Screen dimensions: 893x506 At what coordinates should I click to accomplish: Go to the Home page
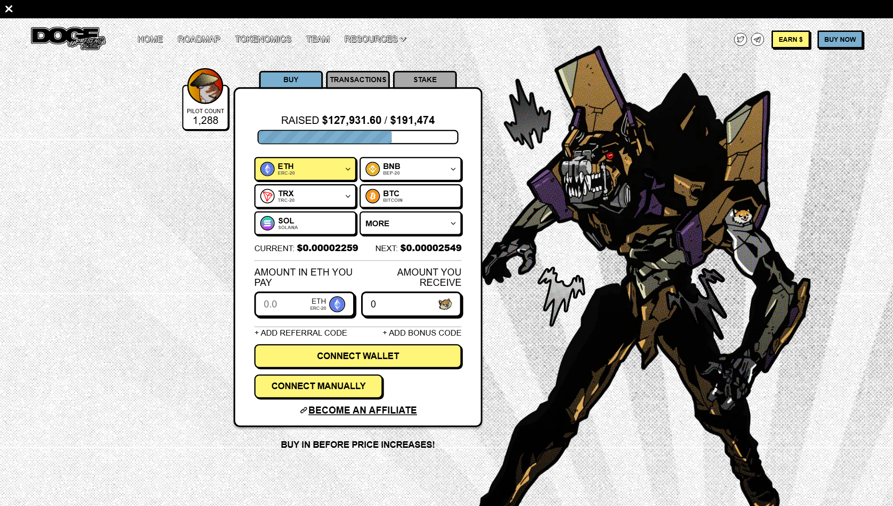(x=150, y=39)
